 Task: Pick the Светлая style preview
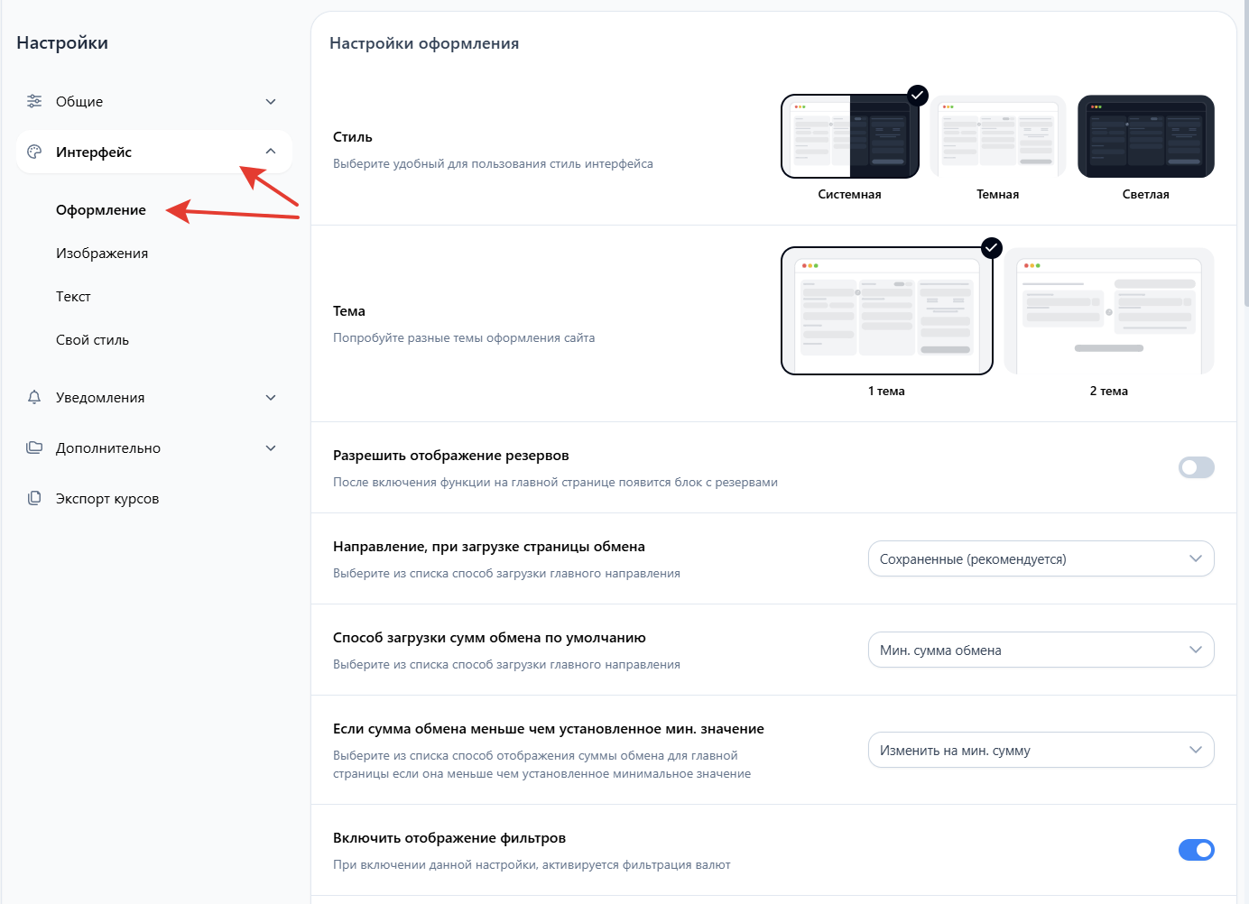coord(1145,136)
